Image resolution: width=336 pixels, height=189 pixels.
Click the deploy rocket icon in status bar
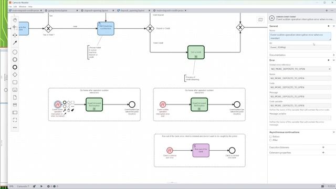click(34, 186)
